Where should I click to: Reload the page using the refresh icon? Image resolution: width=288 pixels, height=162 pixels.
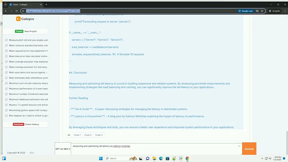16,11
